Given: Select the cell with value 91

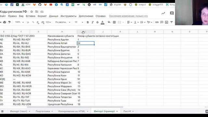Looking at the screenshot, I should (x=85, y=79).
